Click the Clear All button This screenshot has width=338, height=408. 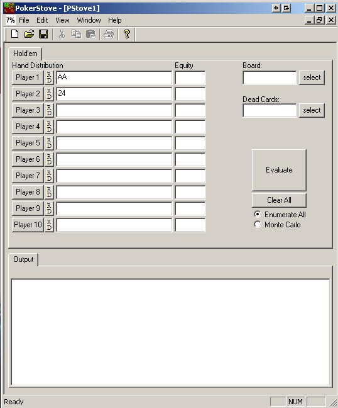pyautogui.click(x=279, y=200)
